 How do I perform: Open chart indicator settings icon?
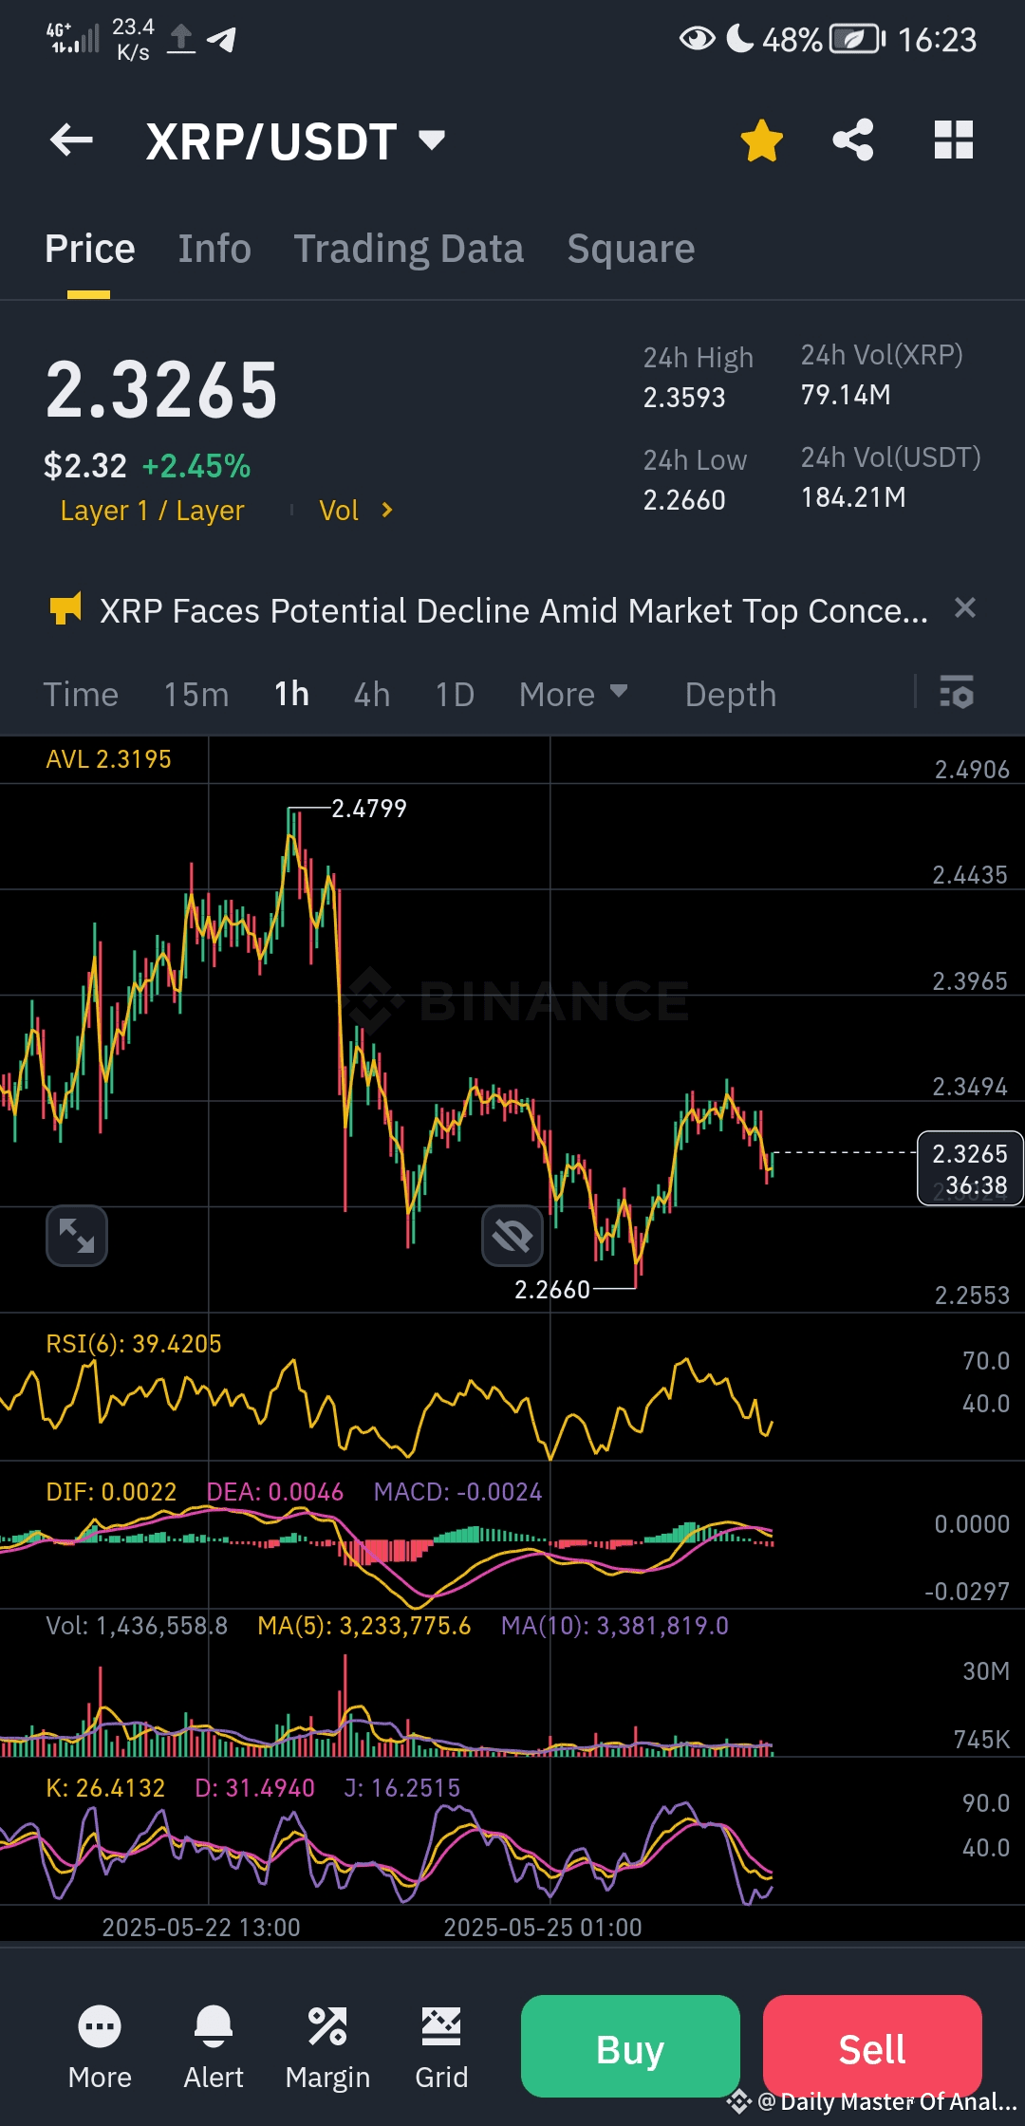(957, 692)
